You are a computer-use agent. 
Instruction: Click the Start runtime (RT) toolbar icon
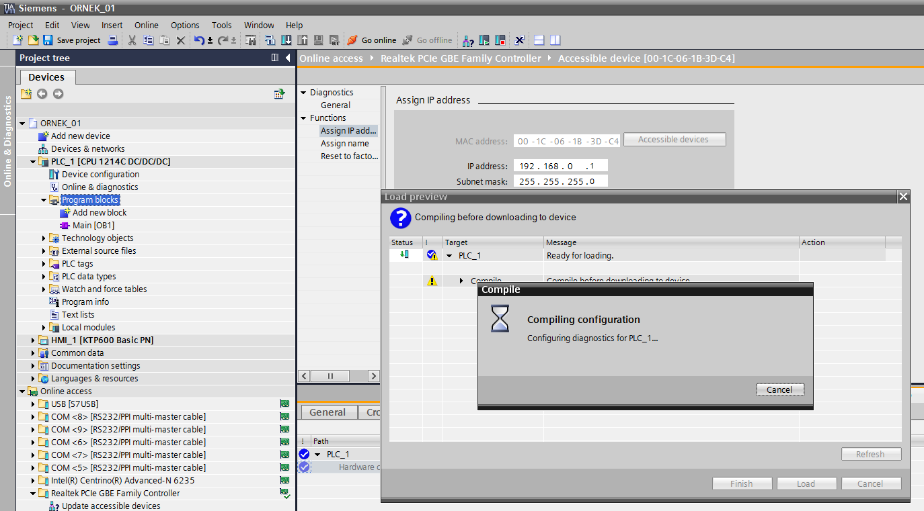click(x=334, y=40)
